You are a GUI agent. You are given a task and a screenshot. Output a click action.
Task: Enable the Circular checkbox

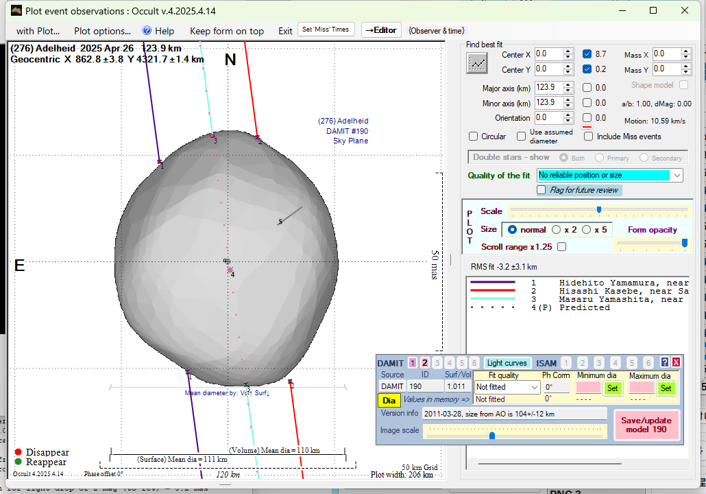(x=474, y=137)
